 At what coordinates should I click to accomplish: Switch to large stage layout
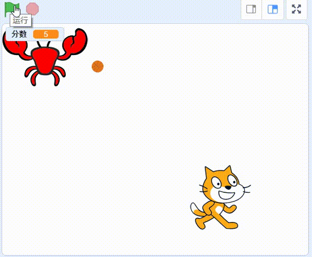pos(273,9)
